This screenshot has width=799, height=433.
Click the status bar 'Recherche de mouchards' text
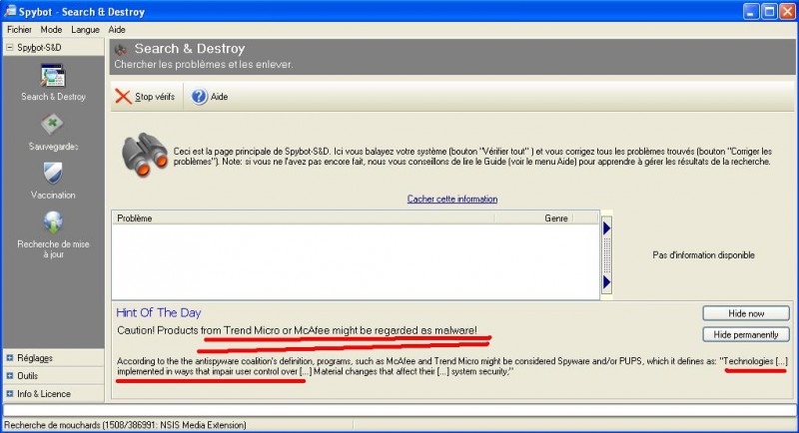(x=125, y=425)
